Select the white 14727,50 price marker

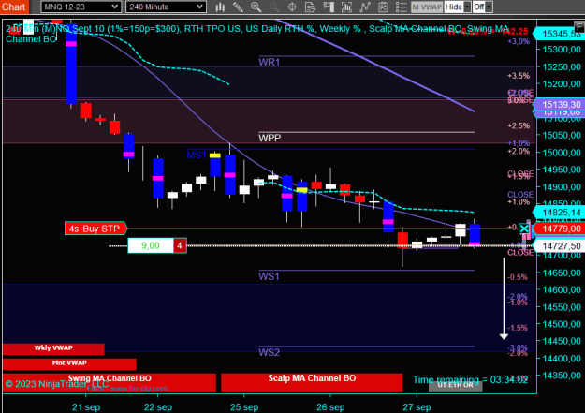559,246
